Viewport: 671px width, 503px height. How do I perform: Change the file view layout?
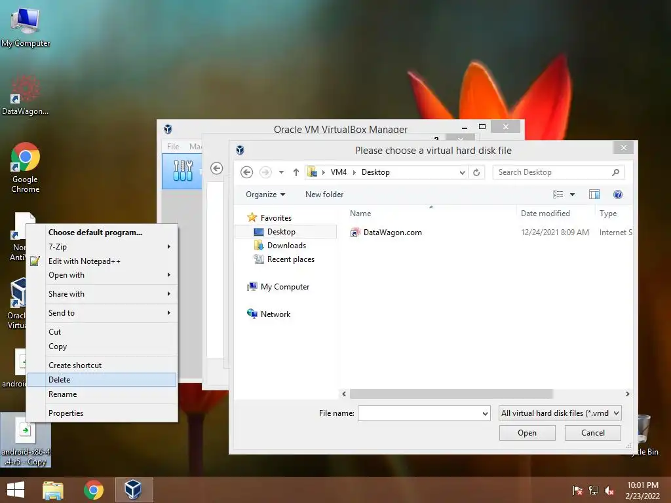tap(558, 195)
